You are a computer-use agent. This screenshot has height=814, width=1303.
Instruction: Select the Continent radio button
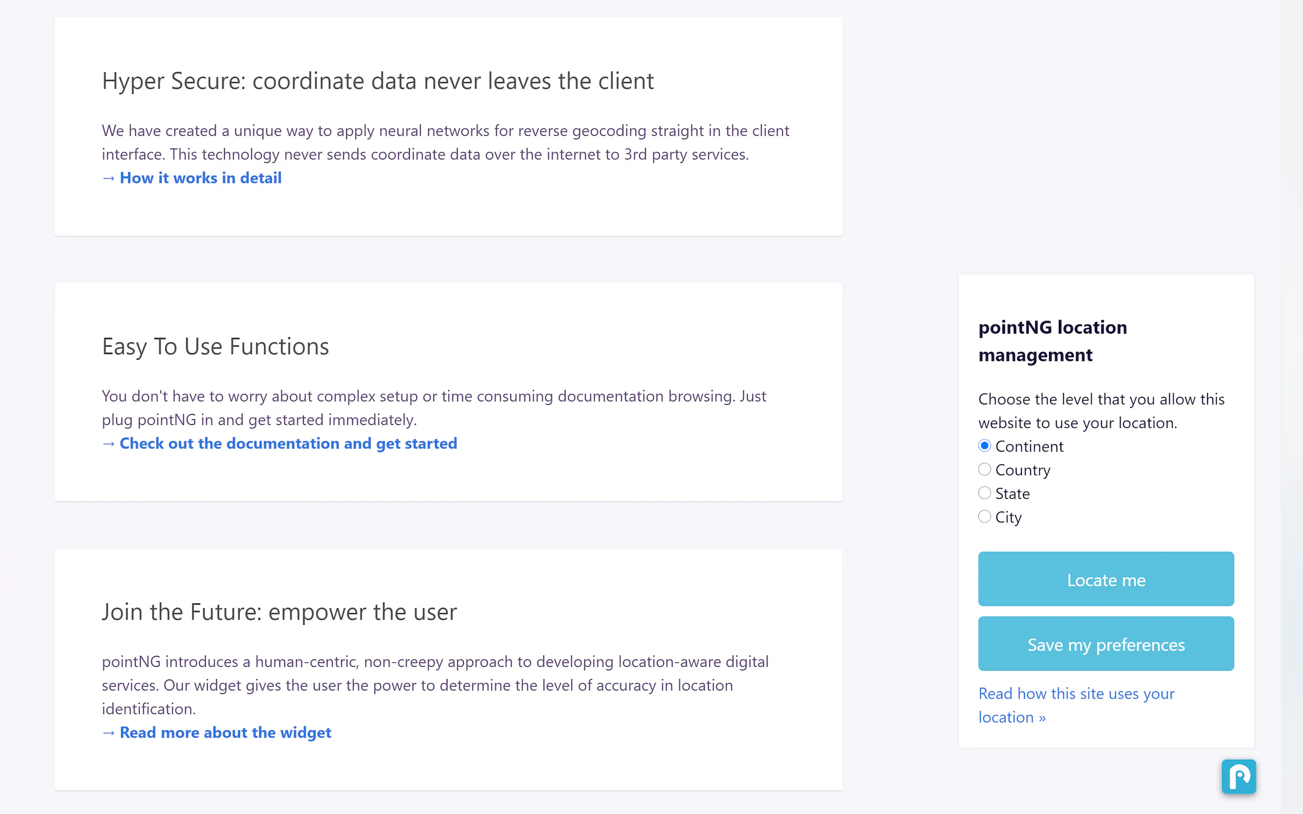[x=984, y=446]
